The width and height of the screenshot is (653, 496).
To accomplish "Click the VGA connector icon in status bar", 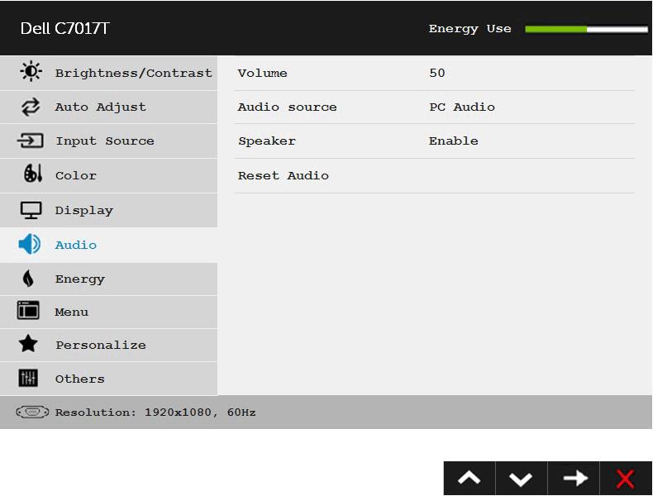I will 32,413.
